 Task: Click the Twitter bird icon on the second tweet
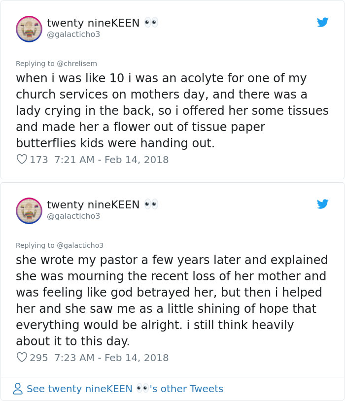[323, 204]
